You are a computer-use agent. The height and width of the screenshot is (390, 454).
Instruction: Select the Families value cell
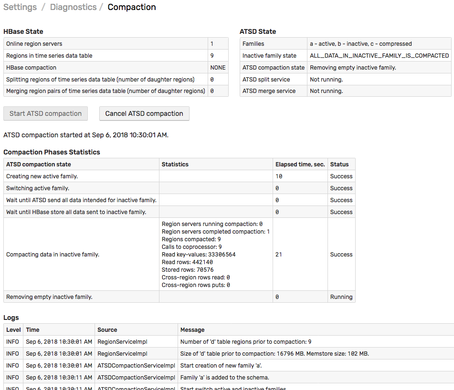(x=379, y=44)
